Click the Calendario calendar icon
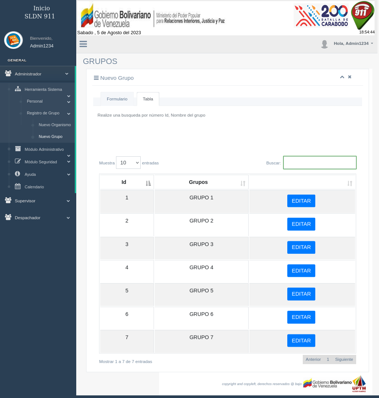 (x=18, y=186)
